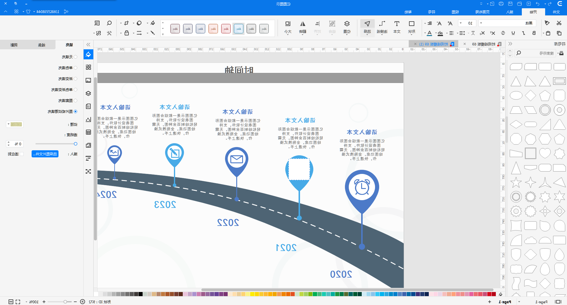The height and width of the screenshot is (305, 567).
Task: Expand the symbol library panel chevron
Action: point(510,44)
